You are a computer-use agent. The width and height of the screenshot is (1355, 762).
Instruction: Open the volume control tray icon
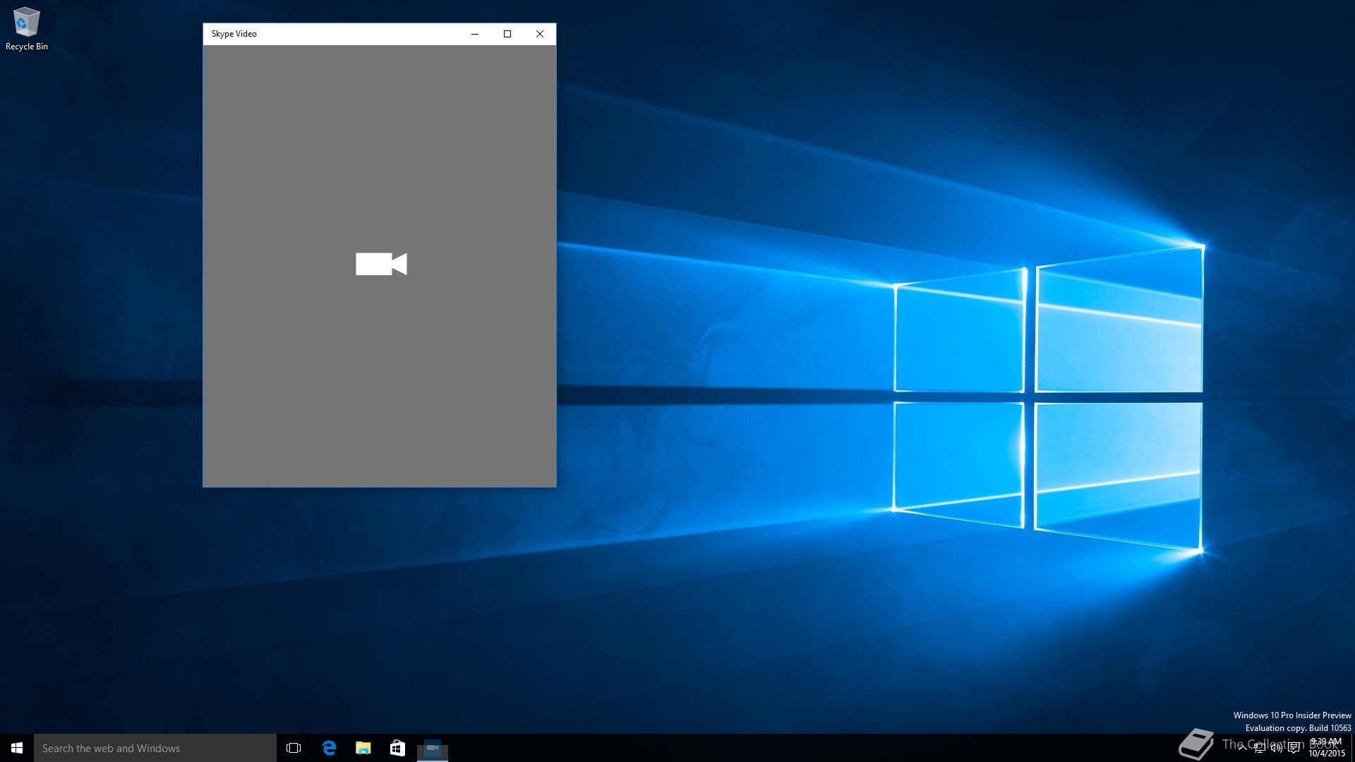click(1277, 748)
